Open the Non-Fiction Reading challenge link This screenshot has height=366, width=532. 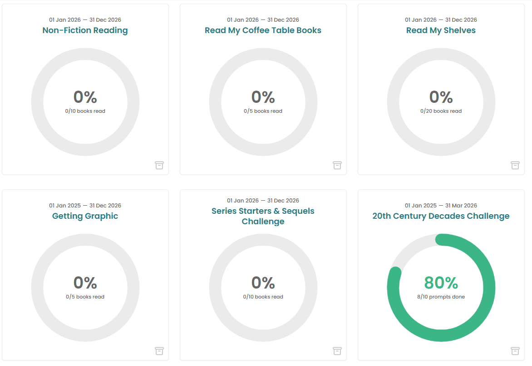pyautogui.click(x=85, y=30)
